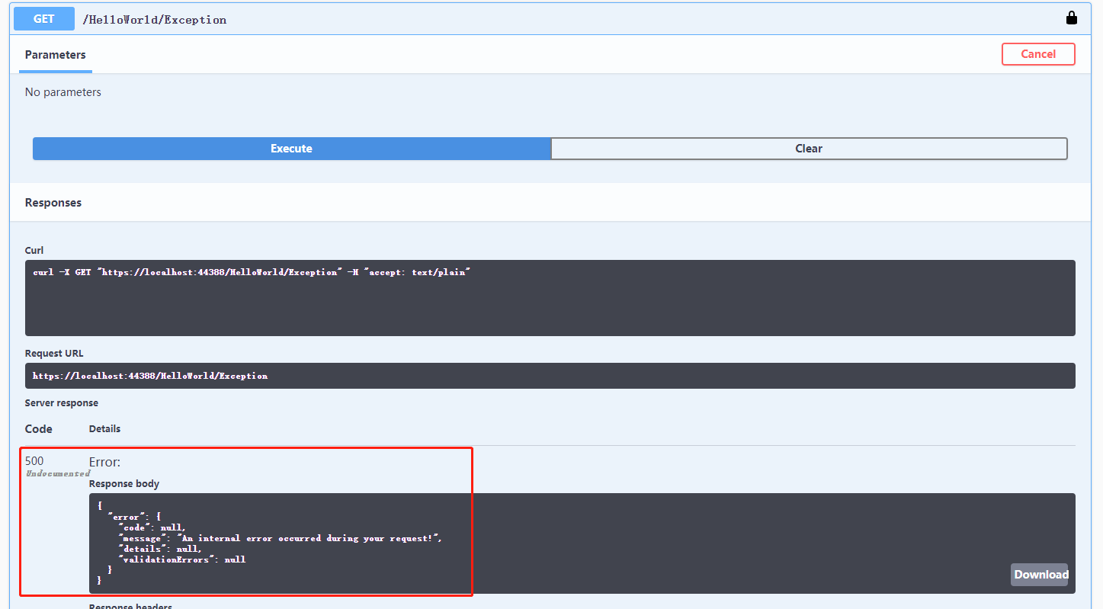1103x609 pixels.
Task: Click the Responses section header
Action: (x=53, y=203)
